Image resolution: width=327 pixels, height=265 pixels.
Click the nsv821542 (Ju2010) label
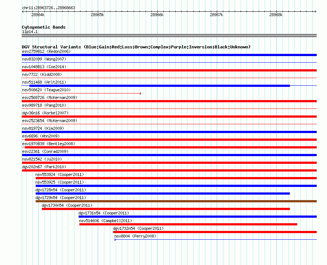pos(42,159)
